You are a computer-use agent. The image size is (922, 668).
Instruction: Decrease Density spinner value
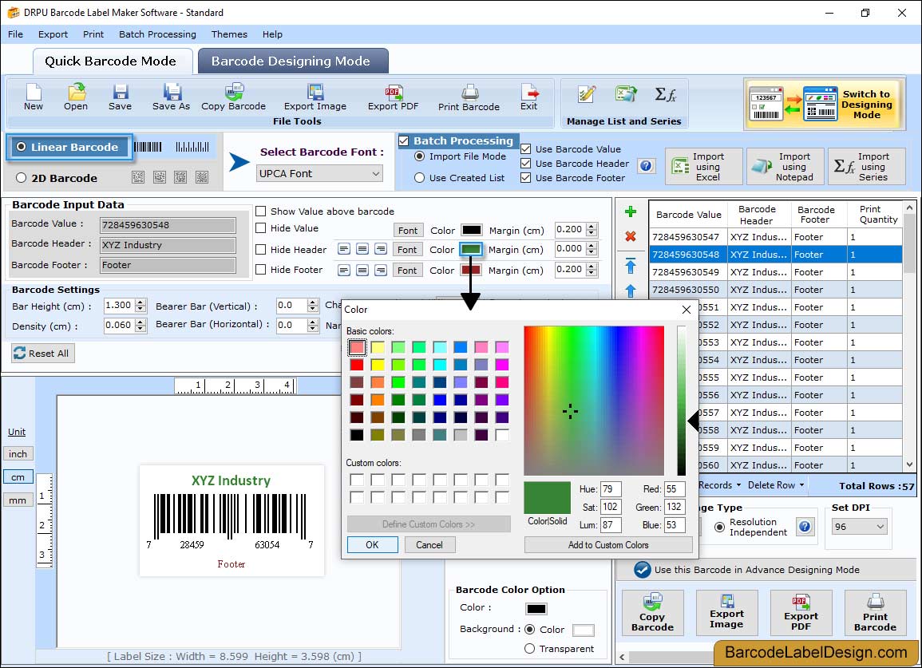click(x=140, y=330)
